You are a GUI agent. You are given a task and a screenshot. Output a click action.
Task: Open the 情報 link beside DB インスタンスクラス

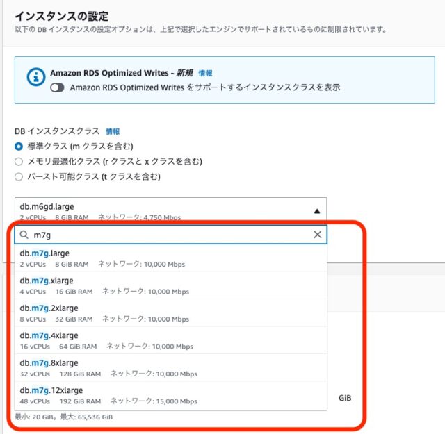point(113,131)
